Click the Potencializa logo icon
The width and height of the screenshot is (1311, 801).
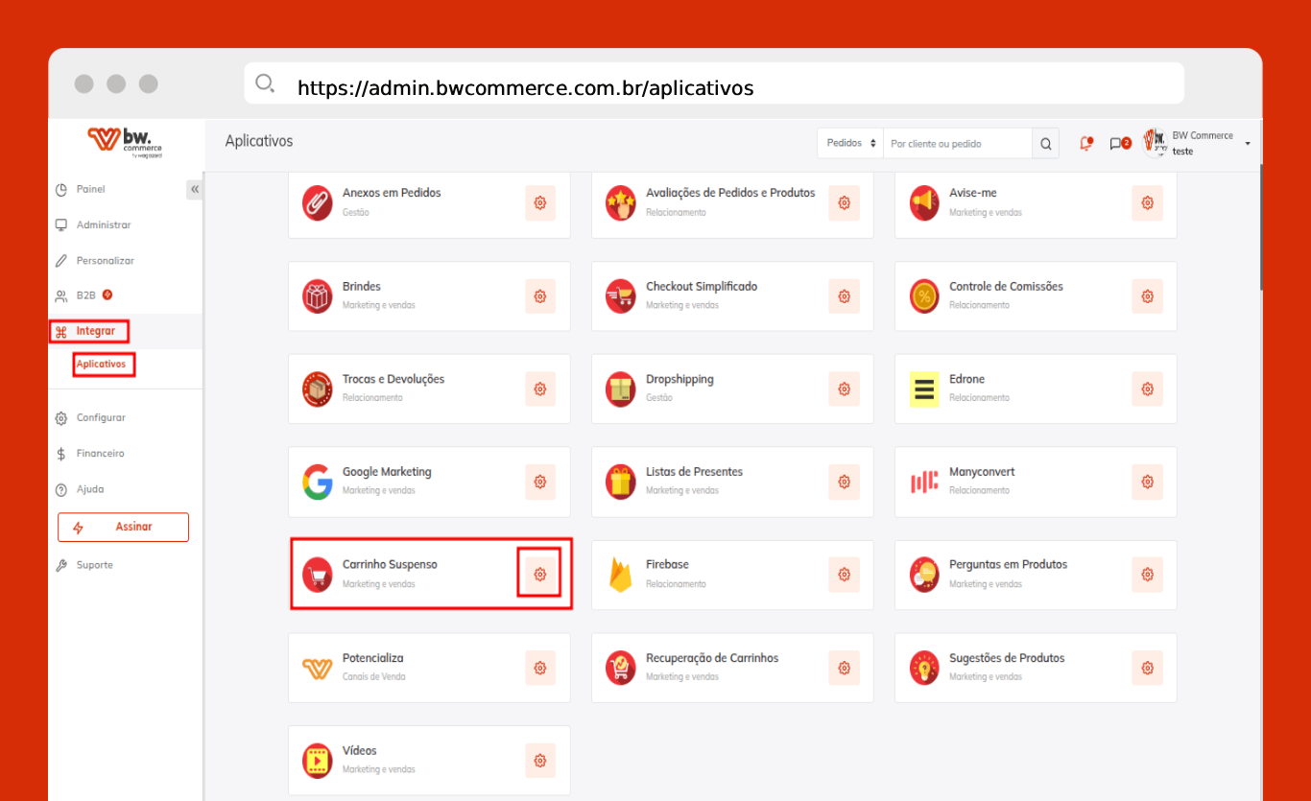pos(318,668)
